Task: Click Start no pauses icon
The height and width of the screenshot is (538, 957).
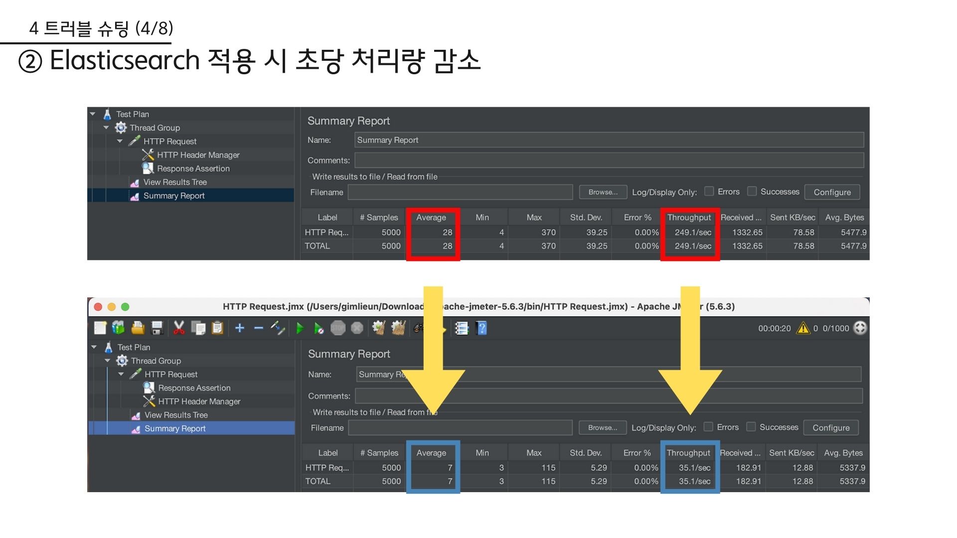Action: click(x=319, y=328)
